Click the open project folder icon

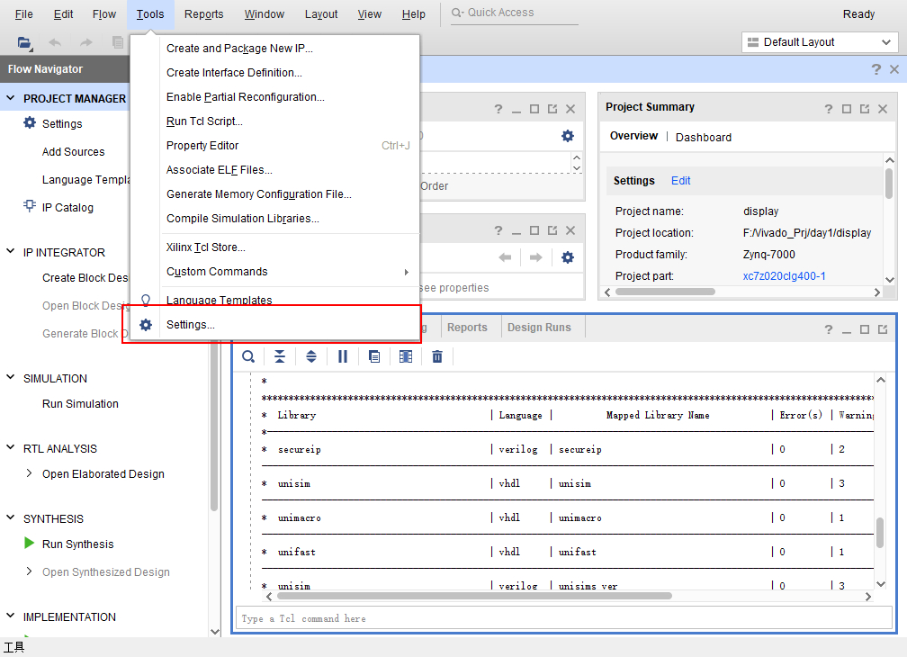(24, 42)
